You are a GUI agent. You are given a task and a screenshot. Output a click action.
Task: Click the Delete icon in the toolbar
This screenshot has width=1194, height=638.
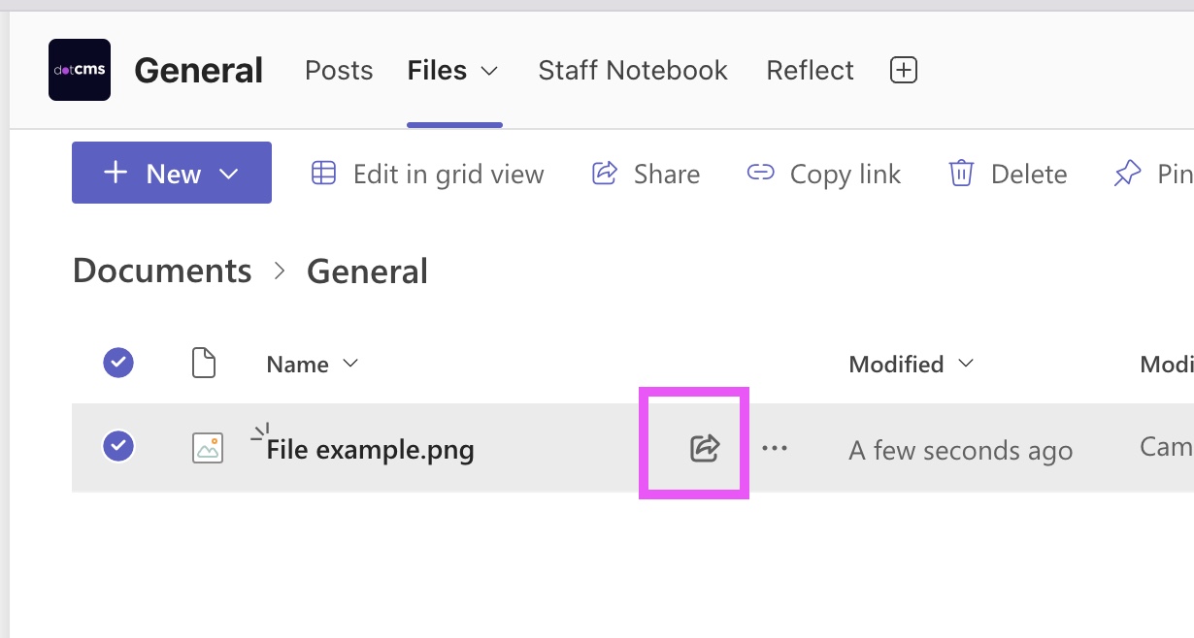[960, 173]
